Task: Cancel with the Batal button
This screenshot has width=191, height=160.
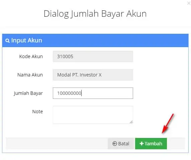Action: pyautogui.click(x=121, y=144)
